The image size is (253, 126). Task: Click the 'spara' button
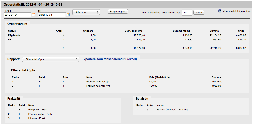tap(199, 12)
